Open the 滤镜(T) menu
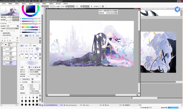The height and width of the screenshot is (109, 183). [x=44, y=3]
